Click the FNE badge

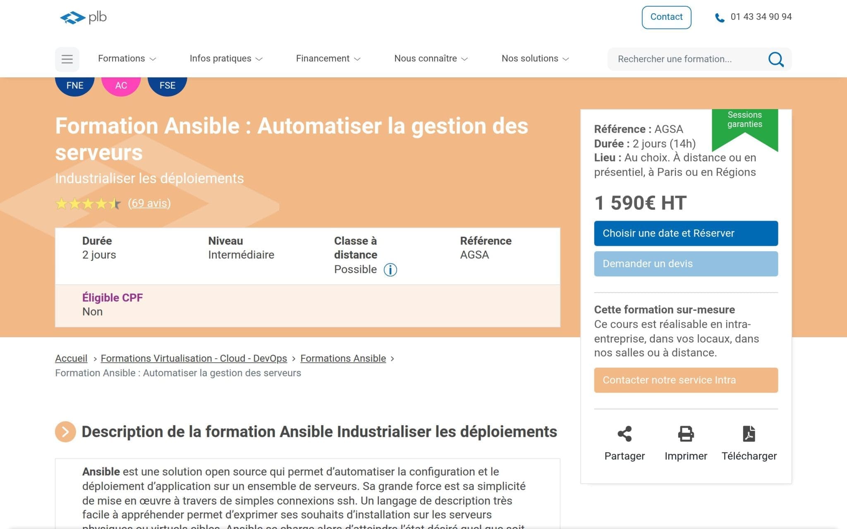[x=74, y=85]
